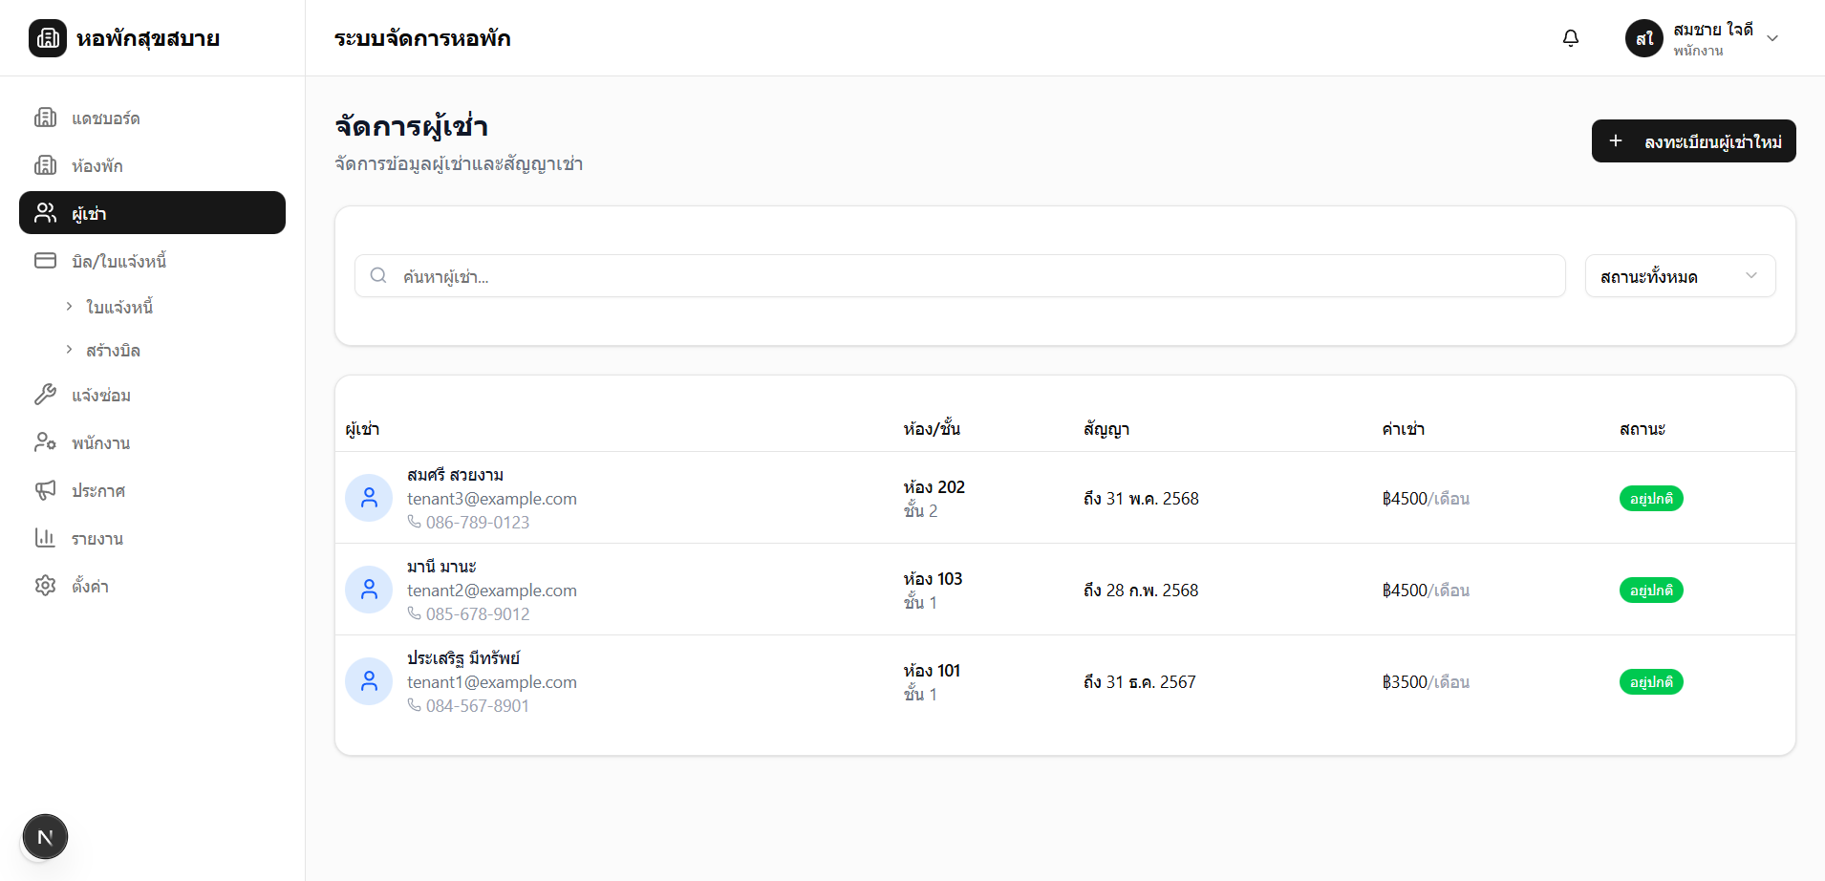Click the round N dev tools button

(x=45, y=837)
